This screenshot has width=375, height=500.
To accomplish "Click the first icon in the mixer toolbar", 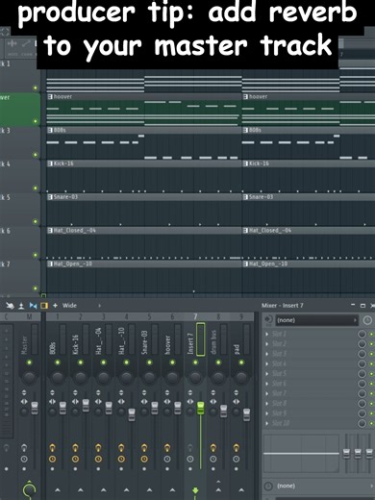I will point(10,306).
